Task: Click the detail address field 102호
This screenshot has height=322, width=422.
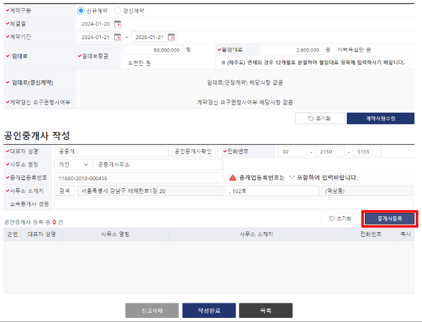Action: (272, 191)
